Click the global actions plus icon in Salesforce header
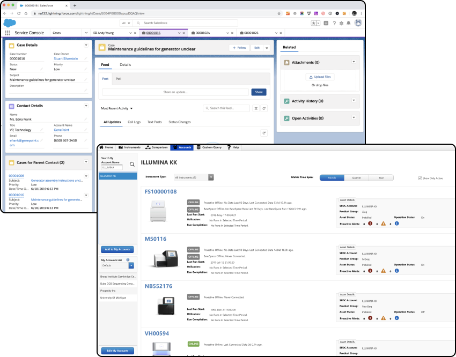The width and height of the screenshot is (456, 357). pyautogui.click(x=326, y=23)
